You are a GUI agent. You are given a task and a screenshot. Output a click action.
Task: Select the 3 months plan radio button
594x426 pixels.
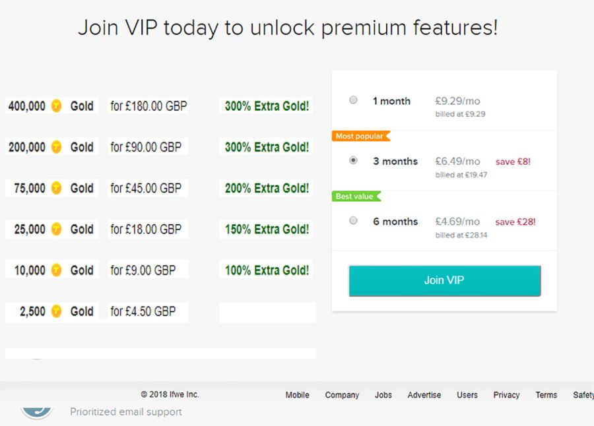pyautogui.click(x=353, y=160)
